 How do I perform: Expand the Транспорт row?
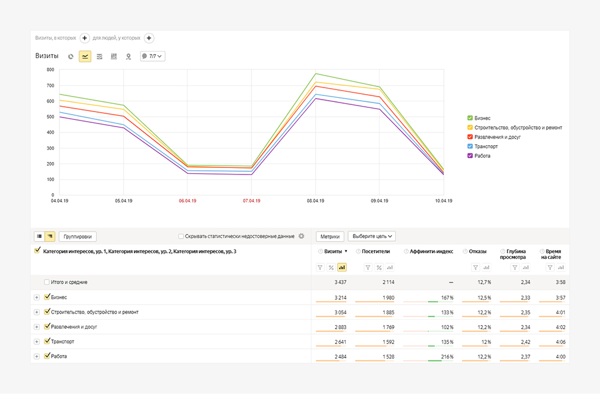coord(37,342)
